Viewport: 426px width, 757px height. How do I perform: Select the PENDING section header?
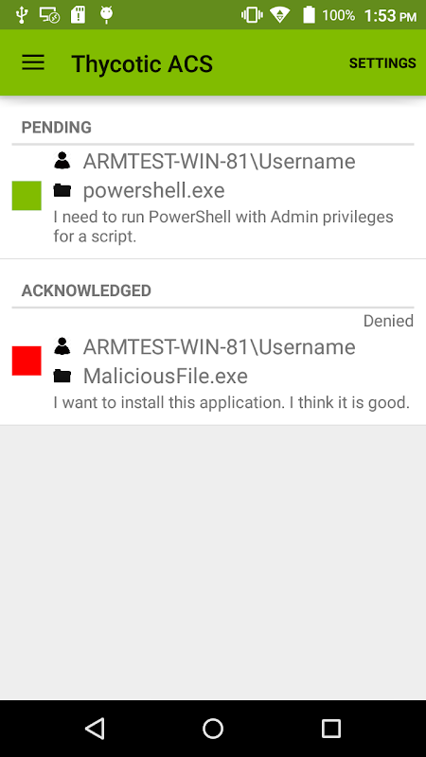point(57,128)
